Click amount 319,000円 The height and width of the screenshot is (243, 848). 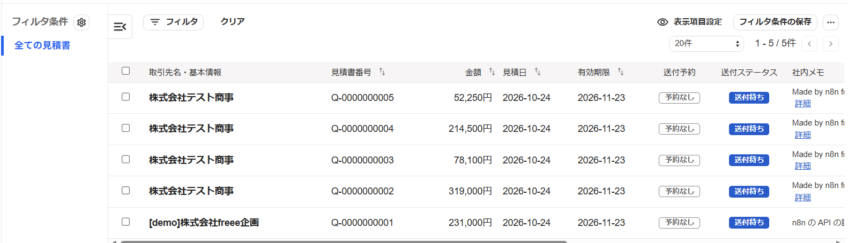(470, 191)
